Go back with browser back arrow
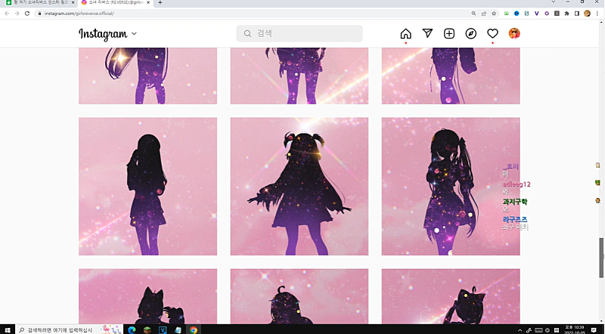 pos(7,13)
